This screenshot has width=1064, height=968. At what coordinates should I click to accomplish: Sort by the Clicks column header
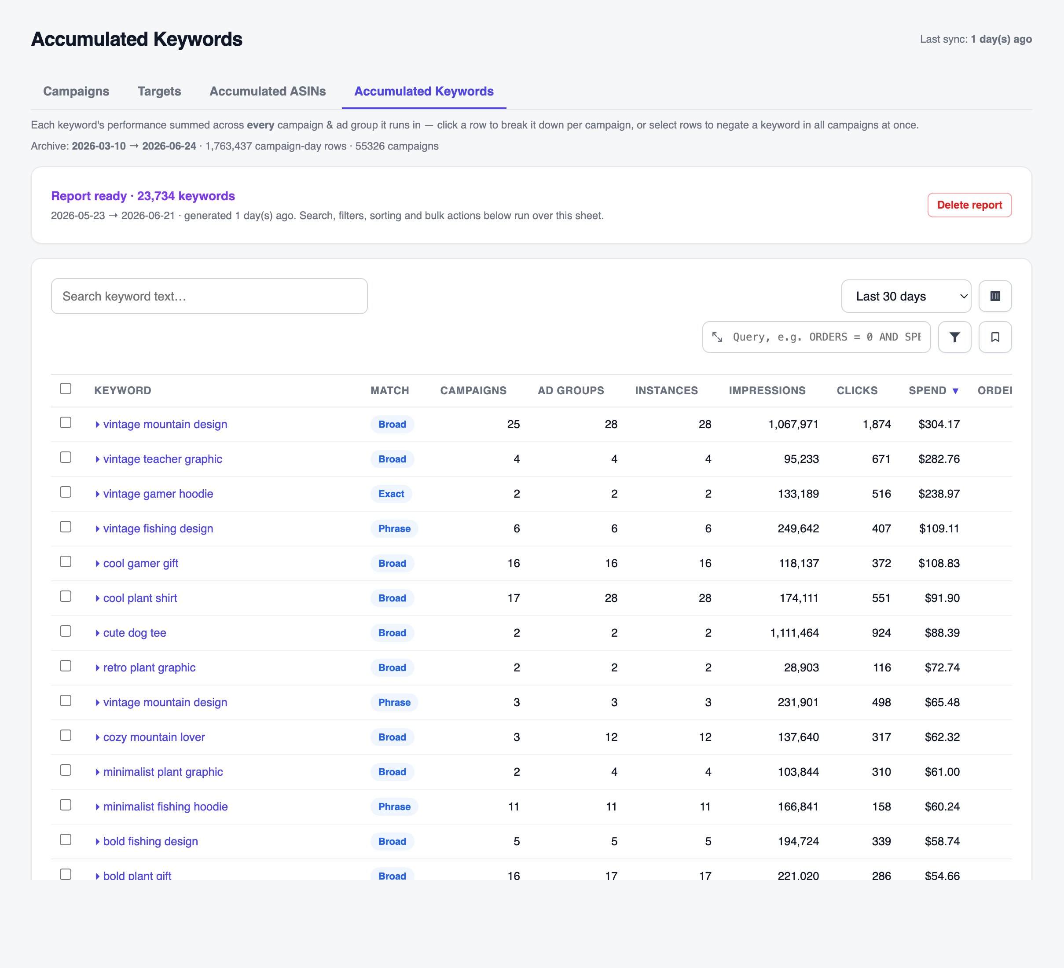pyautogui.click(x=857, y=391)
